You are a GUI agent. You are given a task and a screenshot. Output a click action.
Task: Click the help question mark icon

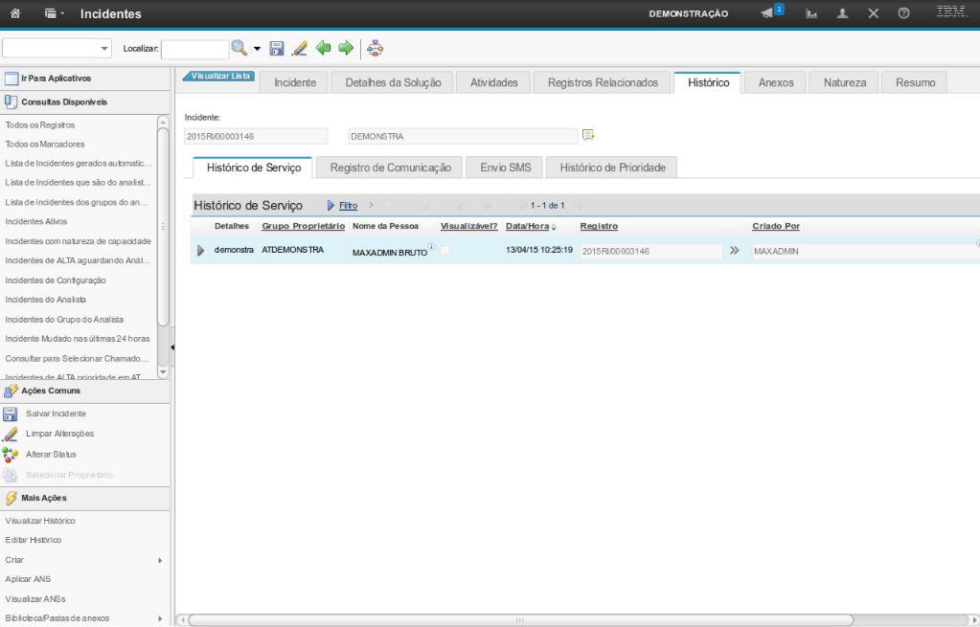point(903,13)
